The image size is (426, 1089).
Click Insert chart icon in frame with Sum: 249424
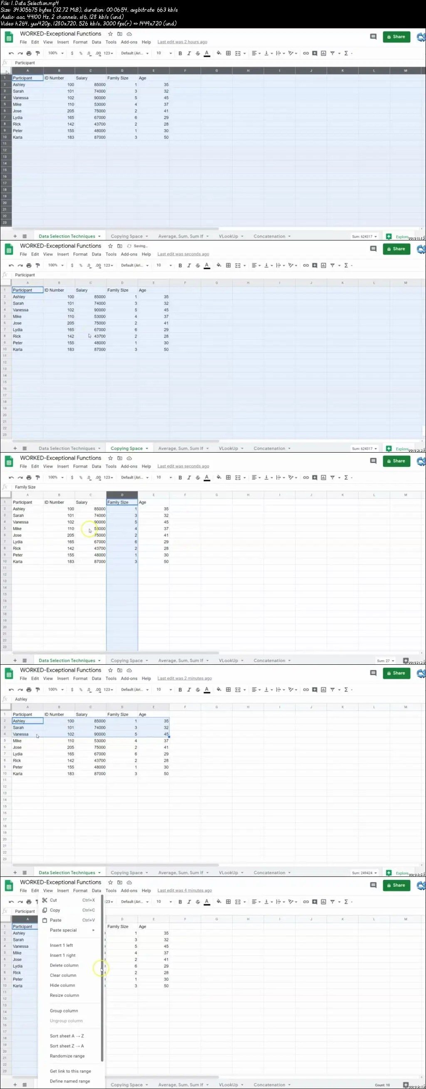coord(324,690)
